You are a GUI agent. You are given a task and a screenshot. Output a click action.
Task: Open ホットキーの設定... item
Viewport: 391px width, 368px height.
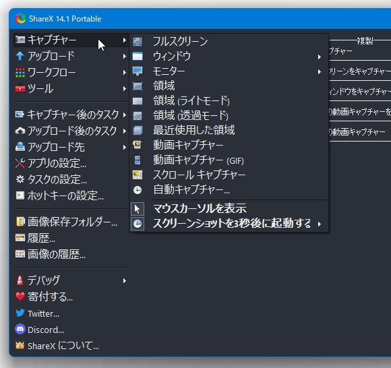coord(71,195)
